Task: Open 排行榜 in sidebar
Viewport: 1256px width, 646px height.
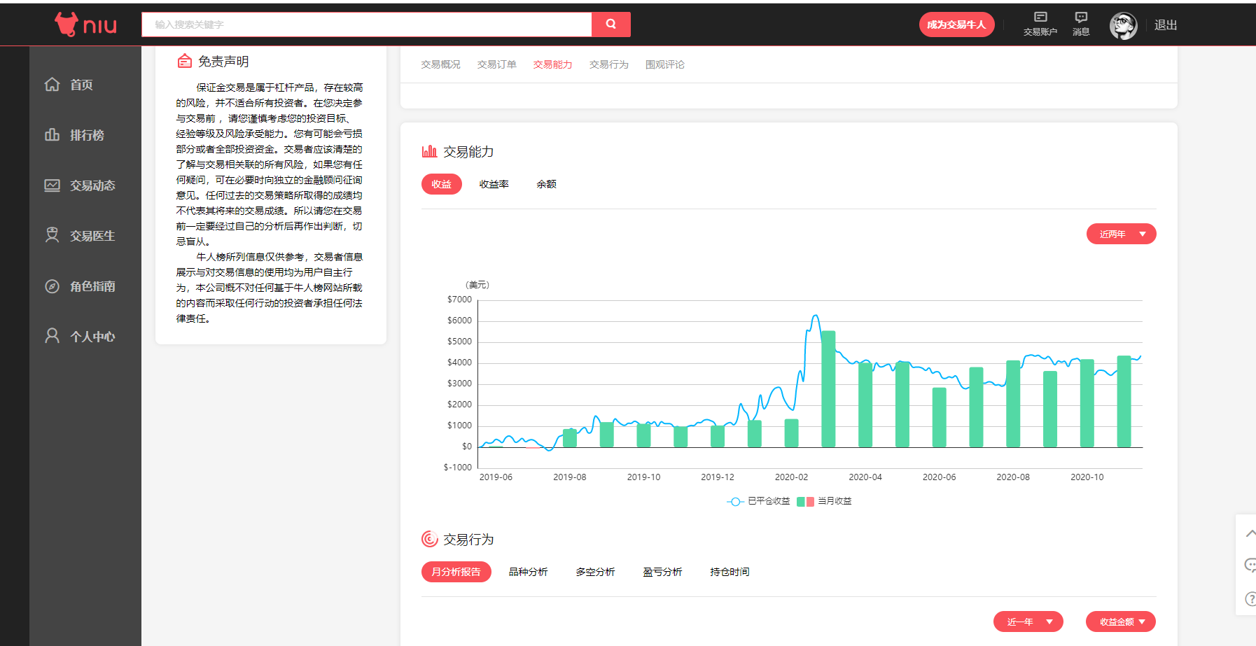Action: coord(85,135)
